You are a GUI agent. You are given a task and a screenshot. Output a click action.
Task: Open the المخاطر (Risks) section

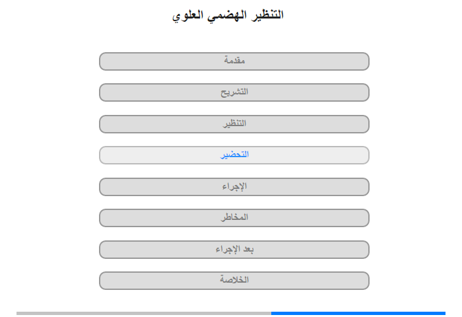234,218
